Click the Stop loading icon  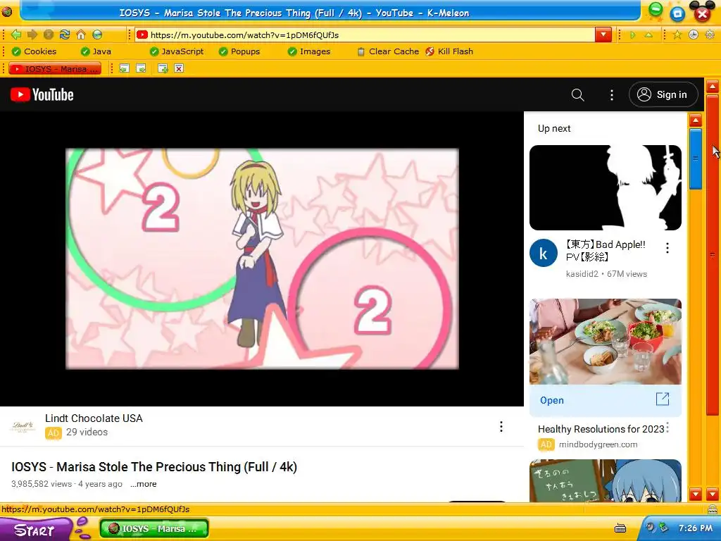tap(49, 35)
